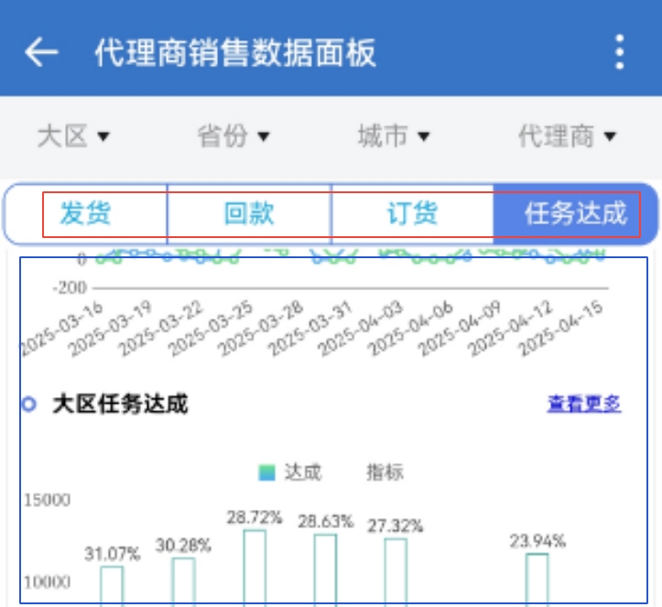662x607 pixels.
Task: Select the 任务达成 tab
Action: [575, 213]
